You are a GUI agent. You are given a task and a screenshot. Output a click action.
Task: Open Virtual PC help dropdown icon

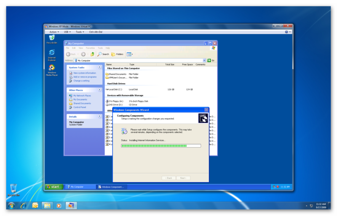pos(288,32)
